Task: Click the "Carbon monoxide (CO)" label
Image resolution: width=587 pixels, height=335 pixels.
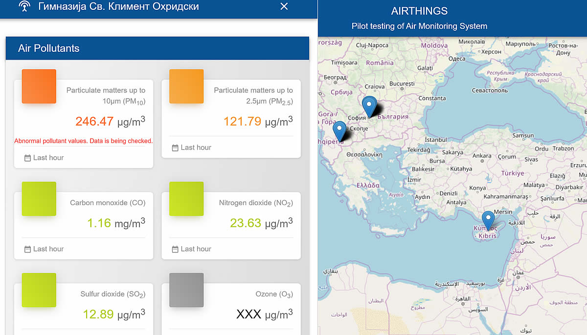Action: click(x=108, y=203)
